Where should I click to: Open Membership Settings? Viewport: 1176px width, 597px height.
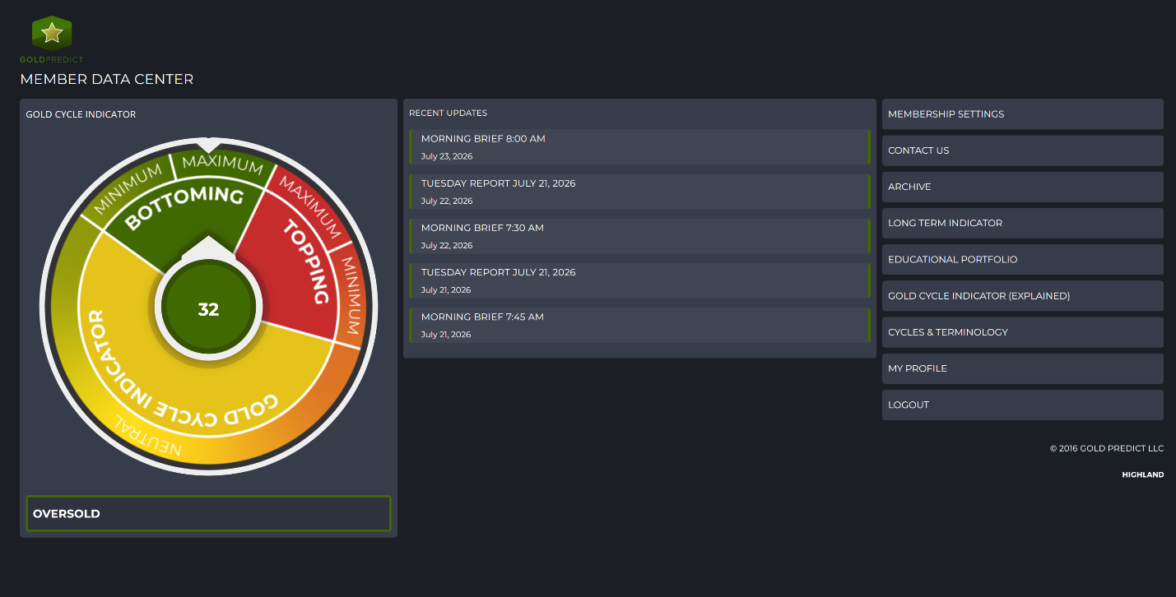pyautogui.click(x=1023, y=114)
